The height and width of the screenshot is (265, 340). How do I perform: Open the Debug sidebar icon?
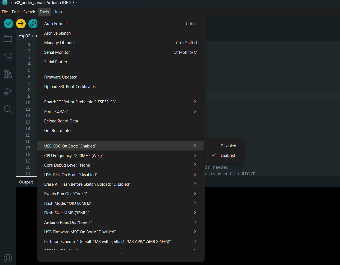point(8,92)
